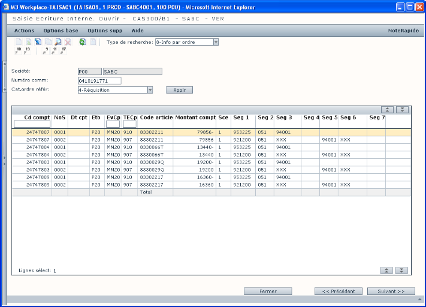Click the Code article column header

(x=156, y=118)
